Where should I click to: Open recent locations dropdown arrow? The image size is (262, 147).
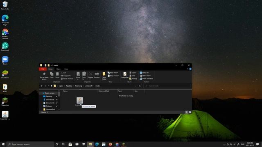point(49,86)
